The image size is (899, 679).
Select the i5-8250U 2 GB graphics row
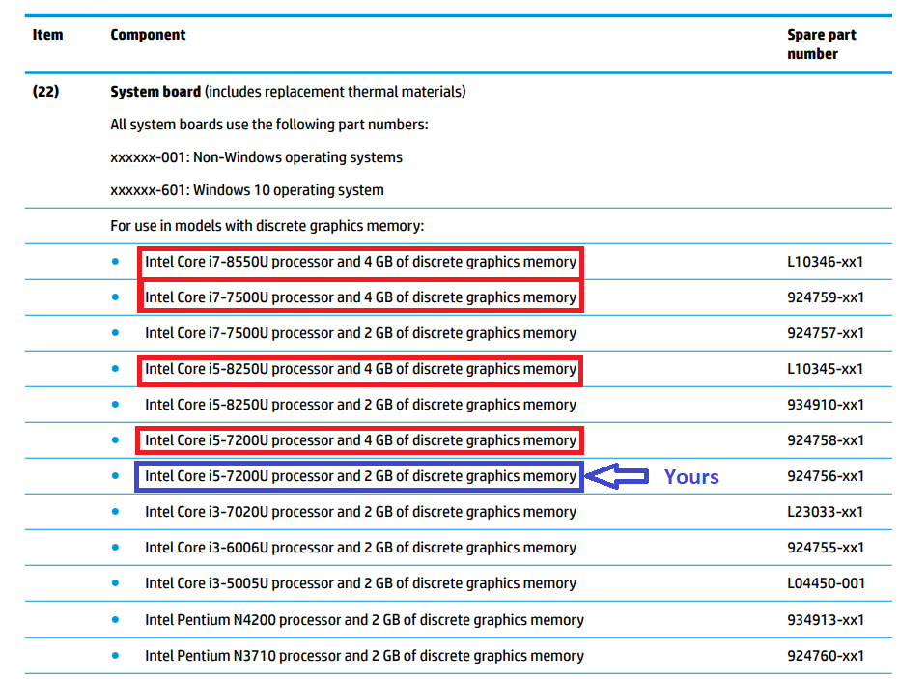459,405
